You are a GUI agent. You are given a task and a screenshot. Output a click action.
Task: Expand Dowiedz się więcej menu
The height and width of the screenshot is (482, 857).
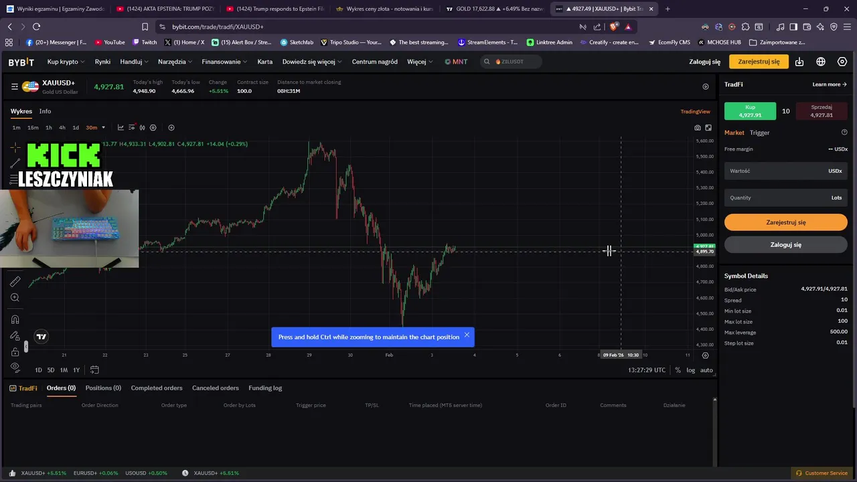[x=312, y=62]
